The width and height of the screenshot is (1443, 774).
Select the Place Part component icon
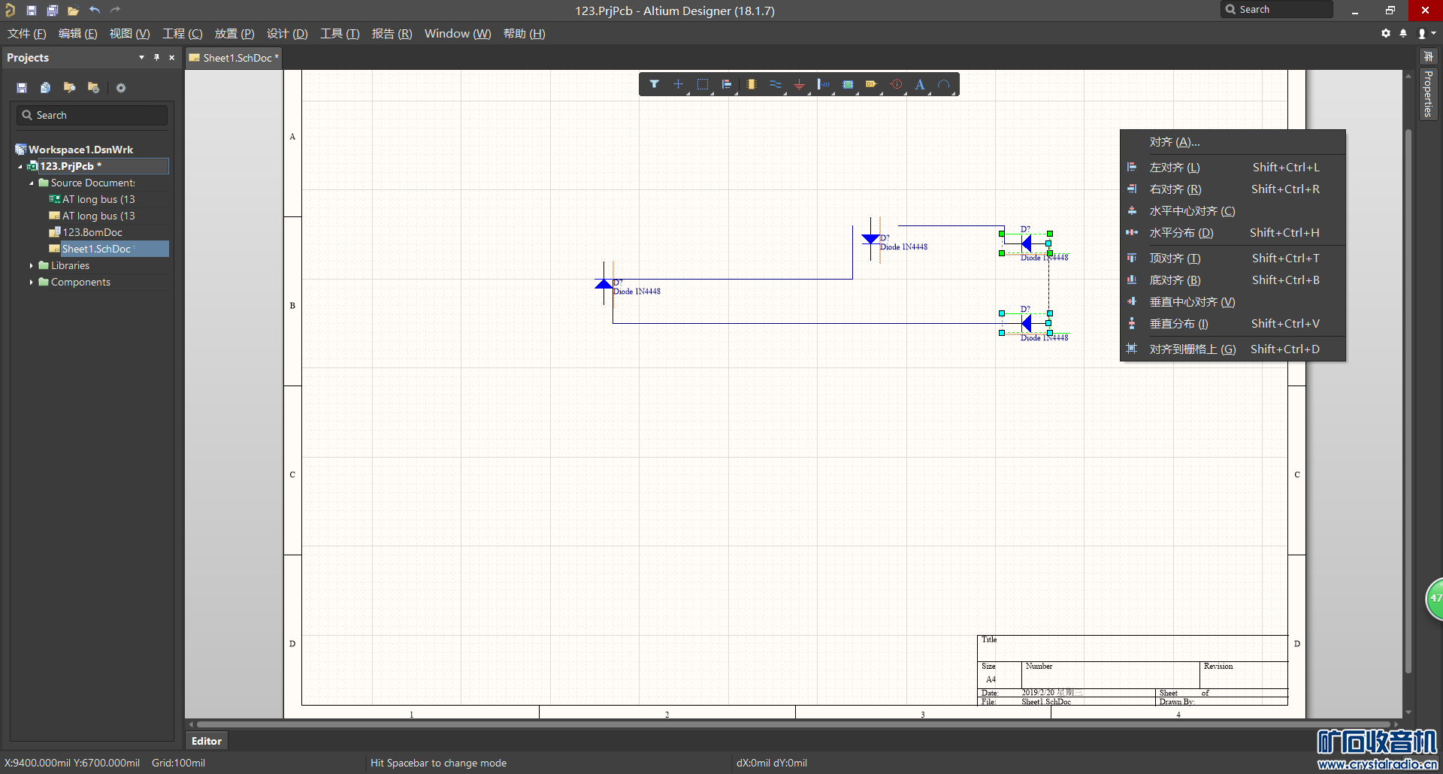pos(751,84)
